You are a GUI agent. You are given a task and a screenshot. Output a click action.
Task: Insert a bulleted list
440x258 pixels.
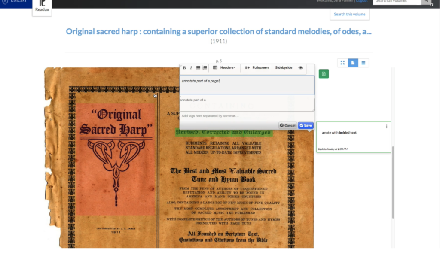pos(198,68)
